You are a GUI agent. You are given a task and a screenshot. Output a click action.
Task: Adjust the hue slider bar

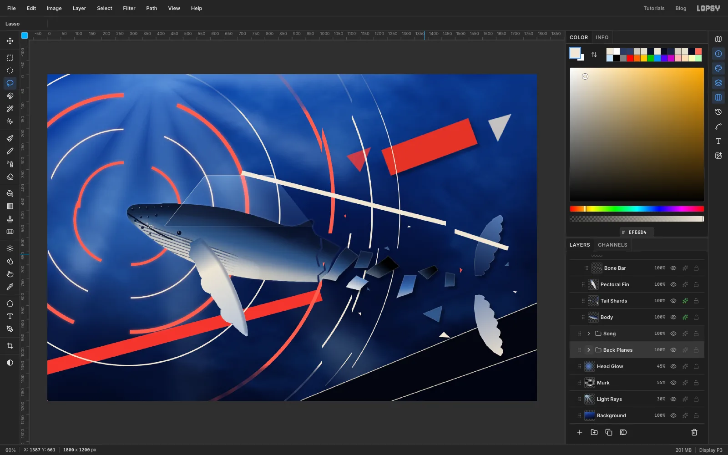[637, 209]
